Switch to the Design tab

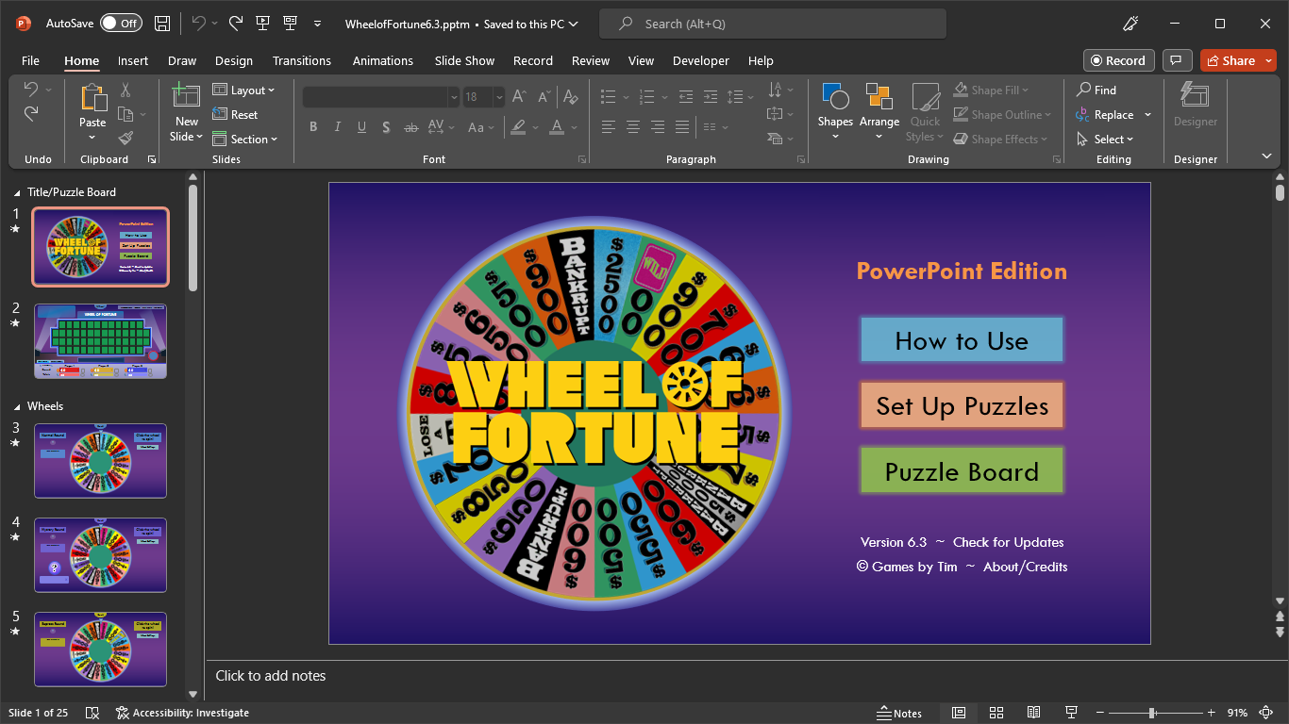pos(234,60)
